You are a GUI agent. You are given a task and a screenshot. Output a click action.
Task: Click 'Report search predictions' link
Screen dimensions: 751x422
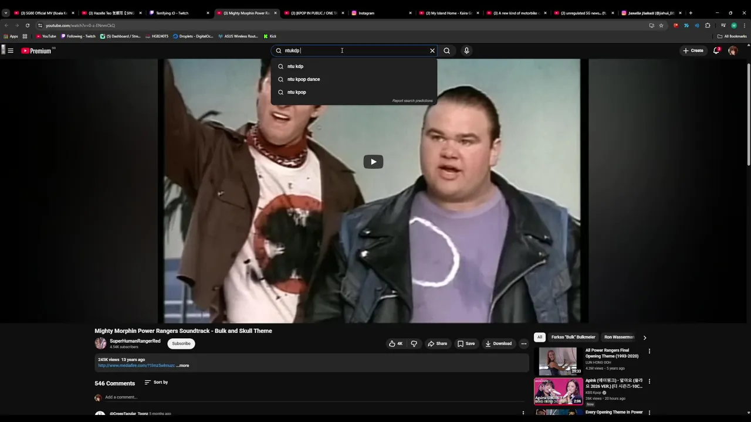click(x=412, y=101)
